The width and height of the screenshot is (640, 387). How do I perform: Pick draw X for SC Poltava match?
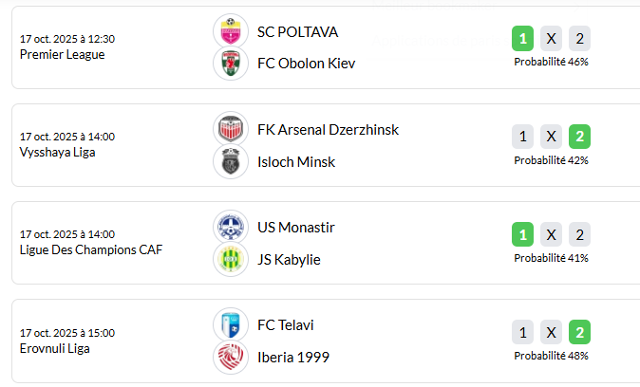[x=551, y=39]
